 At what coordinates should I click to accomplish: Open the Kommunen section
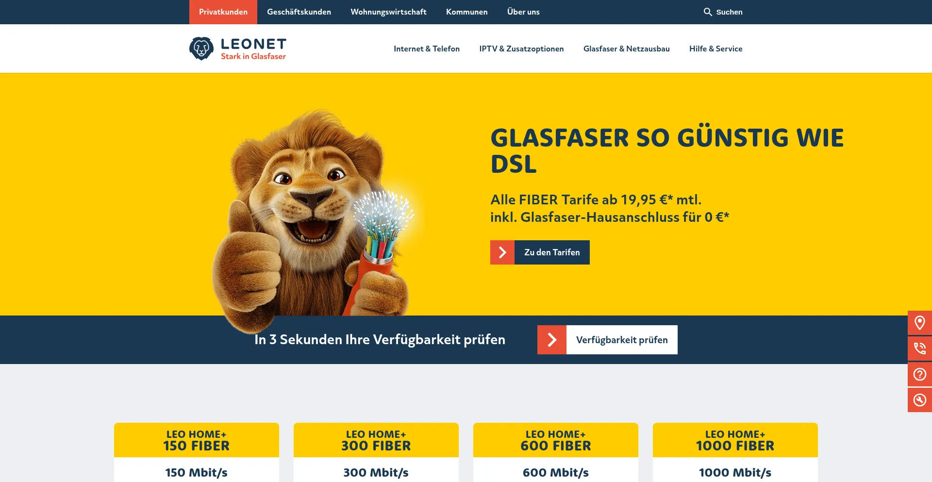pos(467,12)
